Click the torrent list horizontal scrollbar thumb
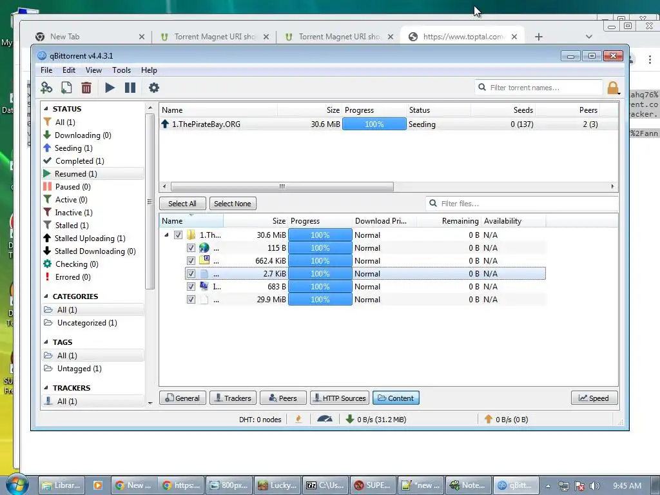Screen dimensions: 660x495 pos(282,186)
